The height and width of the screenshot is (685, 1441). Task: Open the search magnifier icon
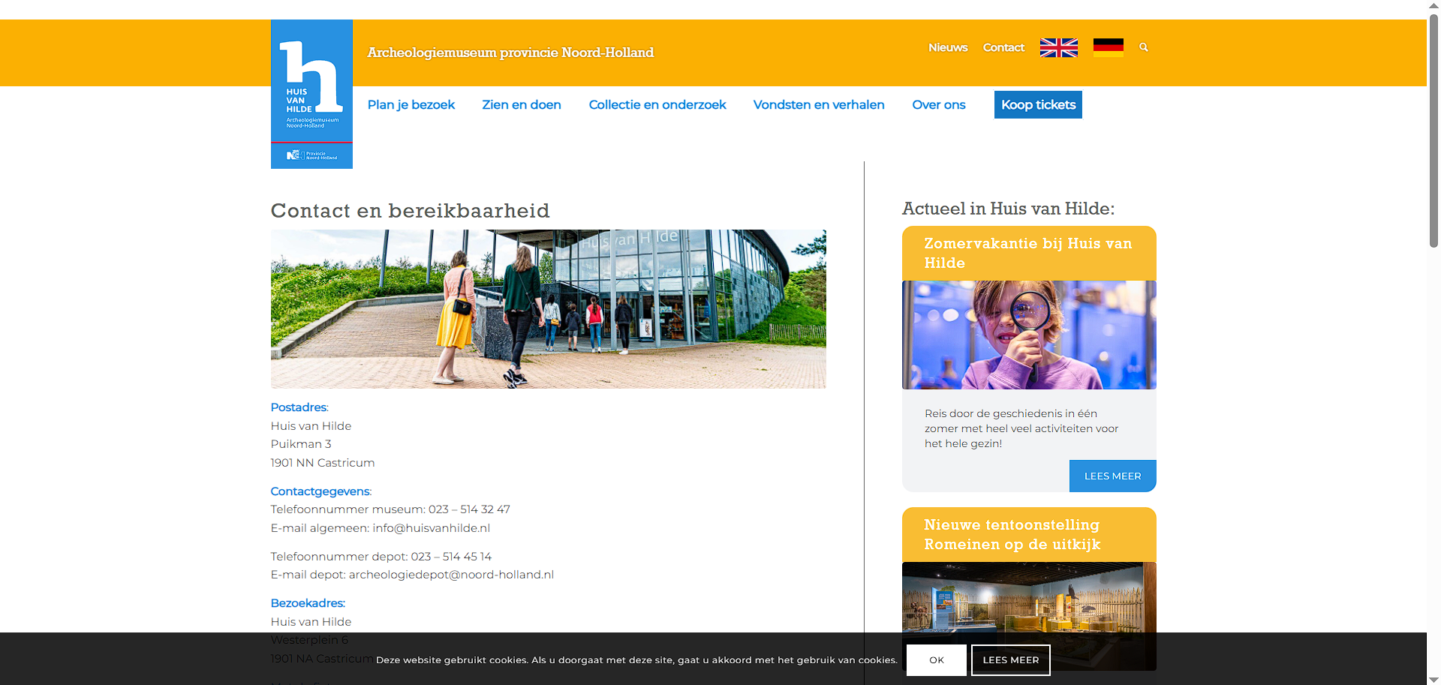(x=1144, y=47)
